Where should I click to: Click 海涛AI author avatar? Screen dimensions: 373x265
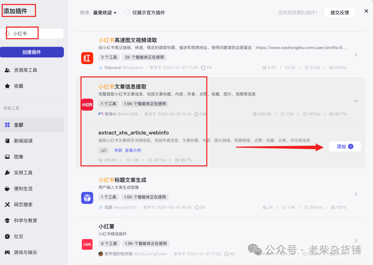point(101,114)
